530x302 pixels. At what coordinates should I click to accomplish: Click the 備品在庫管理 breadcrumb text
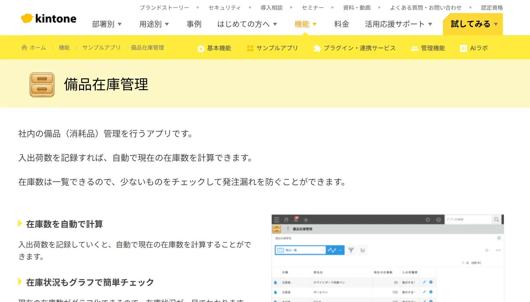147,48
